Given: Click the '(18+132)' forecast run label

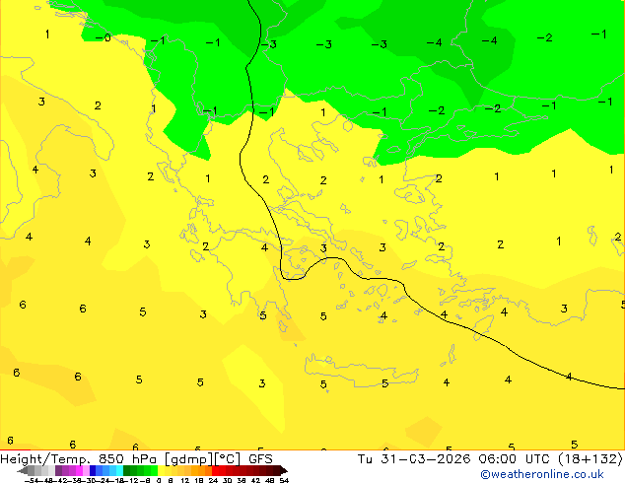Looking at the screenshot, I should pos(590,459).
